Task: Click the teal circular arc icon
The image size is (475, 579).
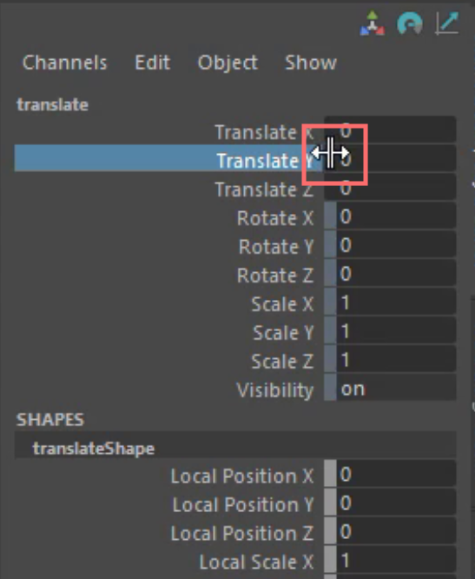Action: point(410,23)
